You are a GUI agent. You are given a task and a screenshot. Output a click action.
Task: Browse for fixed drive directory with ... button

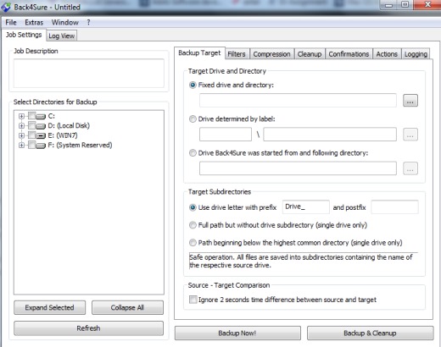click(x=410, y=101)
